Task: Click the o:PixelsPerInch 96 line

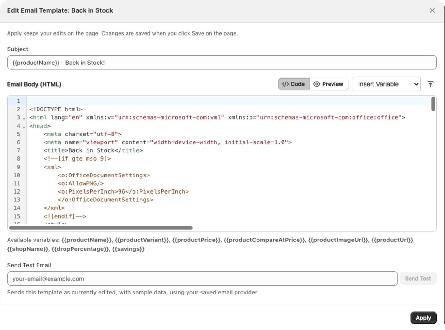Action: tap(123, 191)
